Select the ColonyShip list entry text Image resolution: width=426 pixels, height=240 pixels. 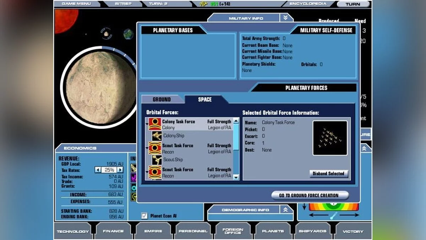pyautogui.click(x=174, y=136)
